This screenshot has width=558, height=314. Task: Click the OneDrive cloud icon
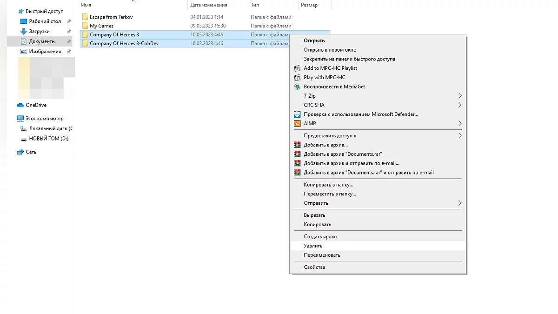(20, 105)
